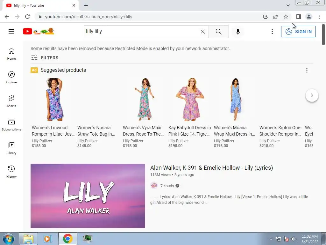
Task: Open the 7clouds channel name
Action: [x=167, y=186]
